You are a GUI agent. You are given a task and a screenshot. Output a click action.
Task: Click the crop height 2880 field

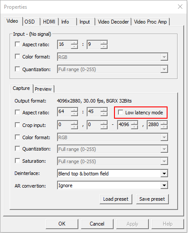(154, 125)
